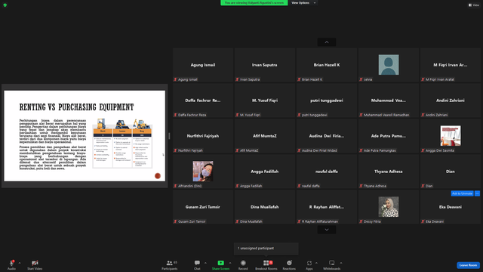Click the muted mic icon beside Dessy Fitria
The width and height of the screenshot is (483, 272).
click(361, 221)
